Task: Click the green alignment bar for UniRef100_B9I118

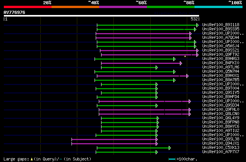Action: pyautogui.click(x=147, y=25)
